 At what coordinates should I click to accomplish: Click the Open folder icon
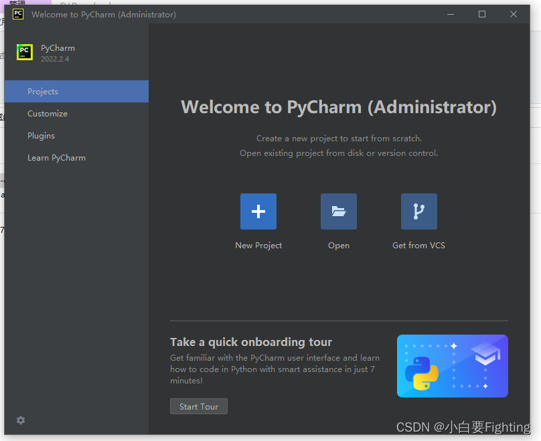point(339,211)
